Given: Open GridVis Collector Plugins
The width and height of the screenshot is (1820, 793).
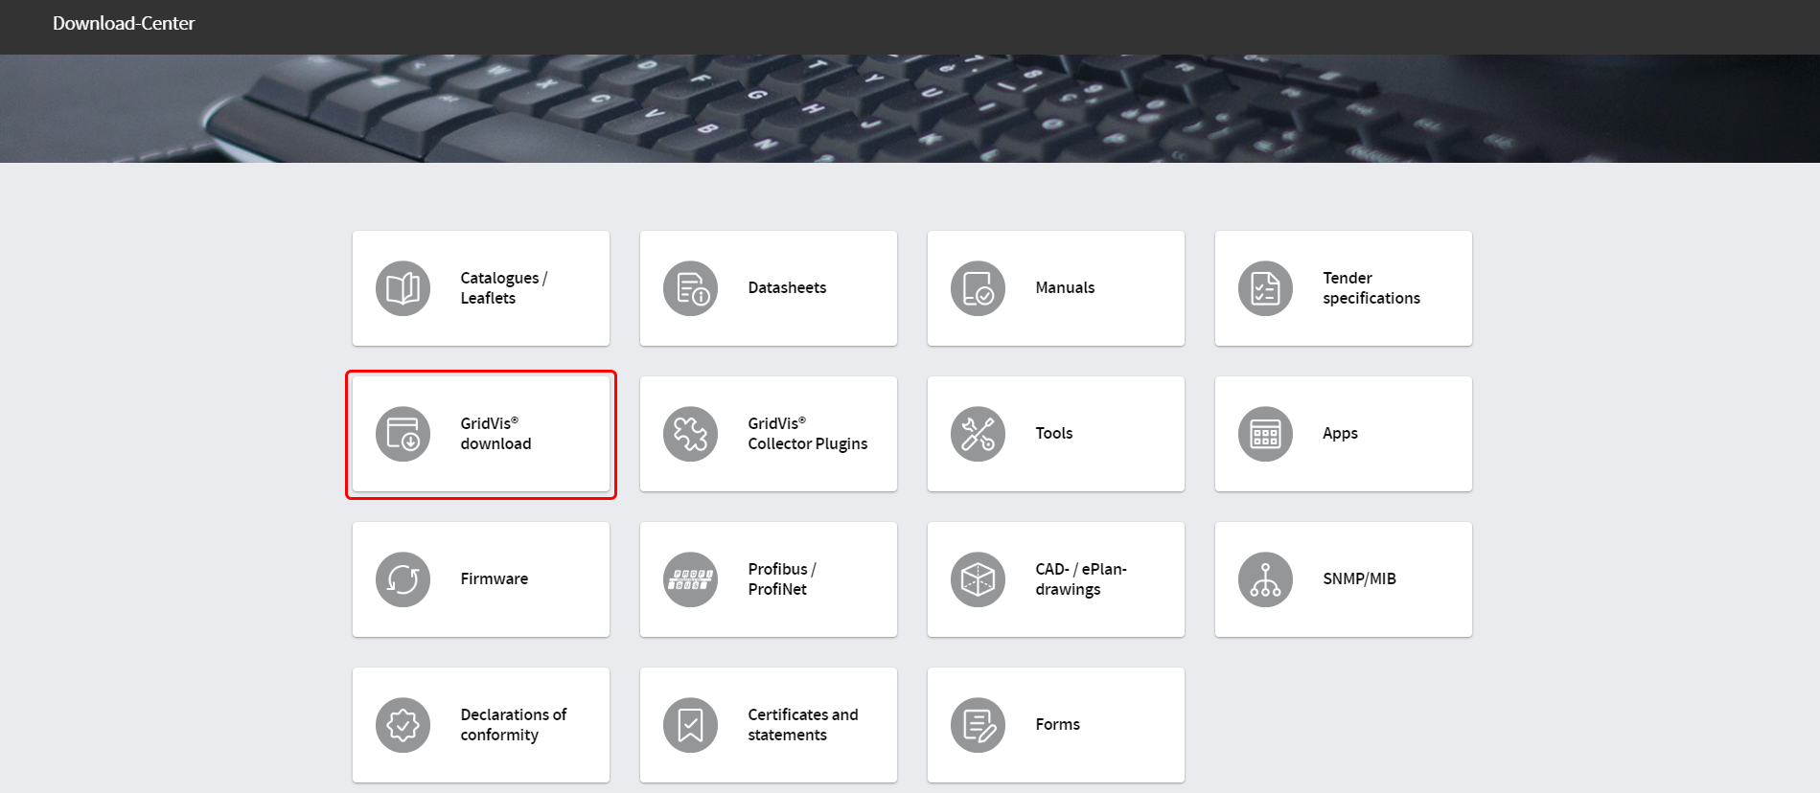Looking at the screenshot, I should point(769,434).
